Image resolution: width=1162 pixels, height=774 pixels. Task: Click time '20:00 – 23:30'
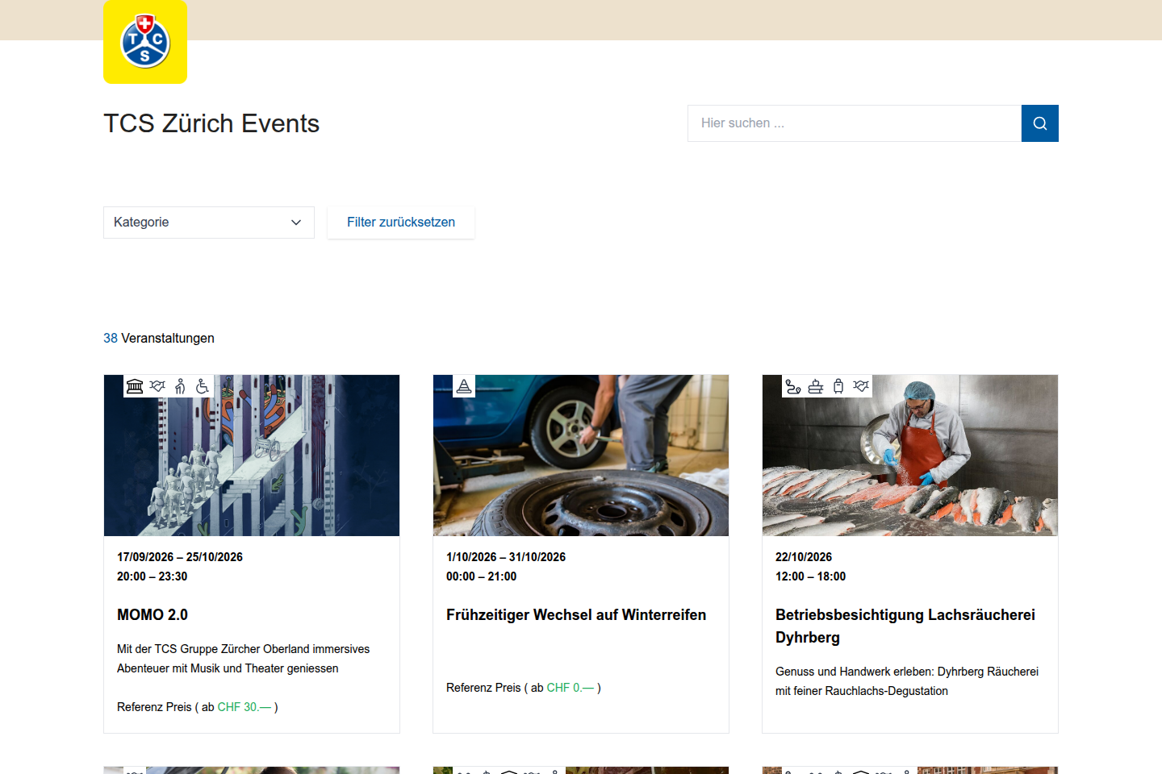[153, 576]
